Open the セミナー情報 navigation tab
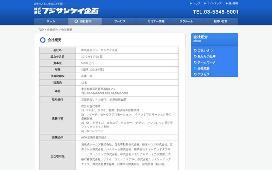The width and height of the screenshot is (272, 170). 153,21
